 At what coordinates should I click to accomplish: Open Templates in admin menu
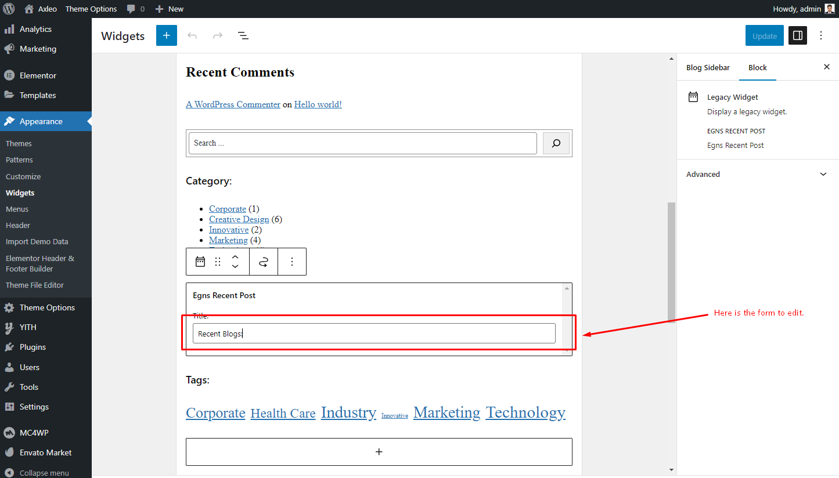(x=45, y=95)
